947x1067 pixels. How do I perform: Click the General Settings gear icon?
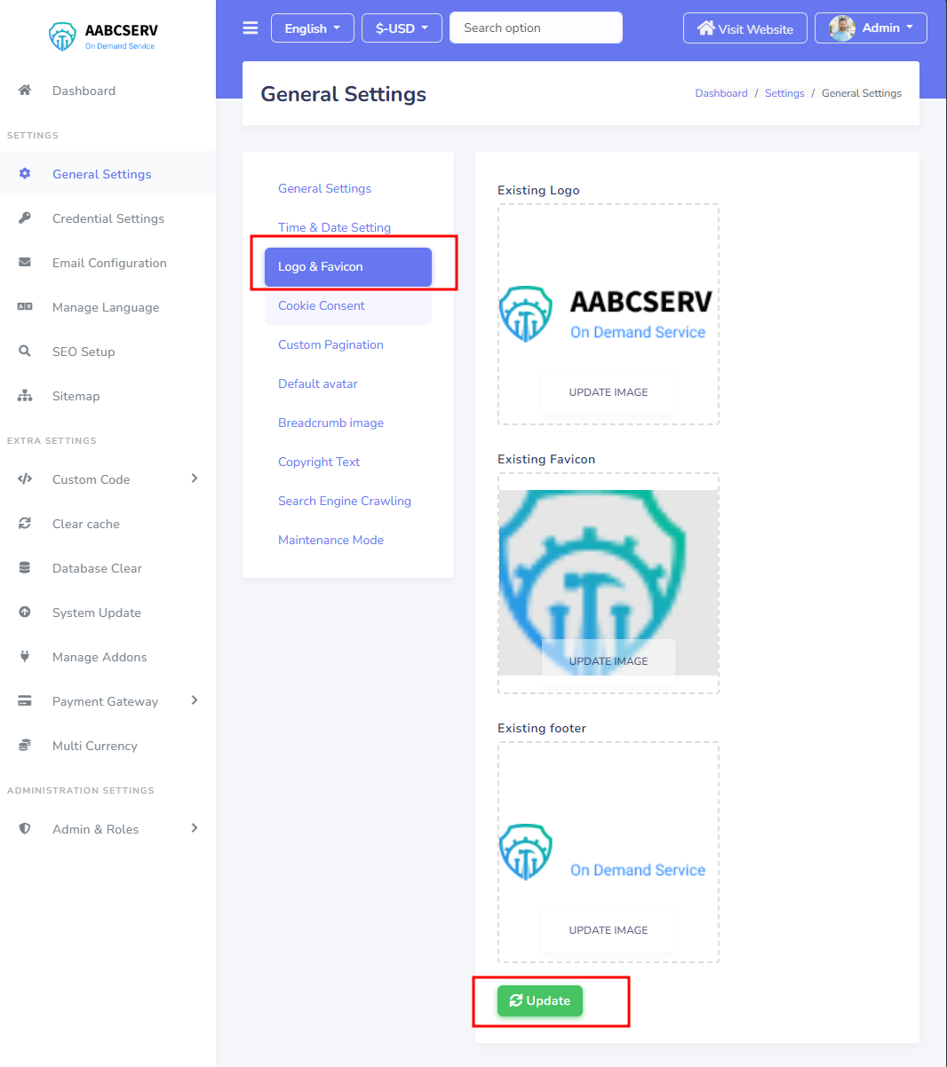point(25,173)
